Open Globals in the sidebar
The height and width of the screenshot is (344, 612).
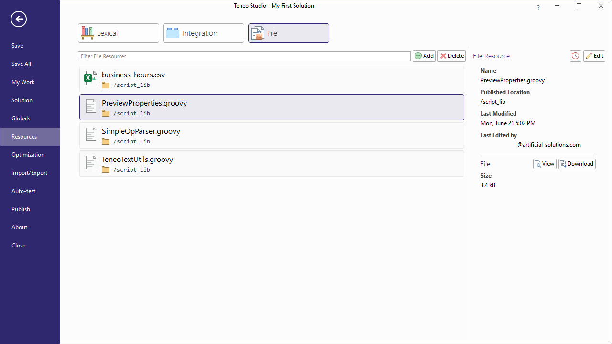tap(30, 118)
